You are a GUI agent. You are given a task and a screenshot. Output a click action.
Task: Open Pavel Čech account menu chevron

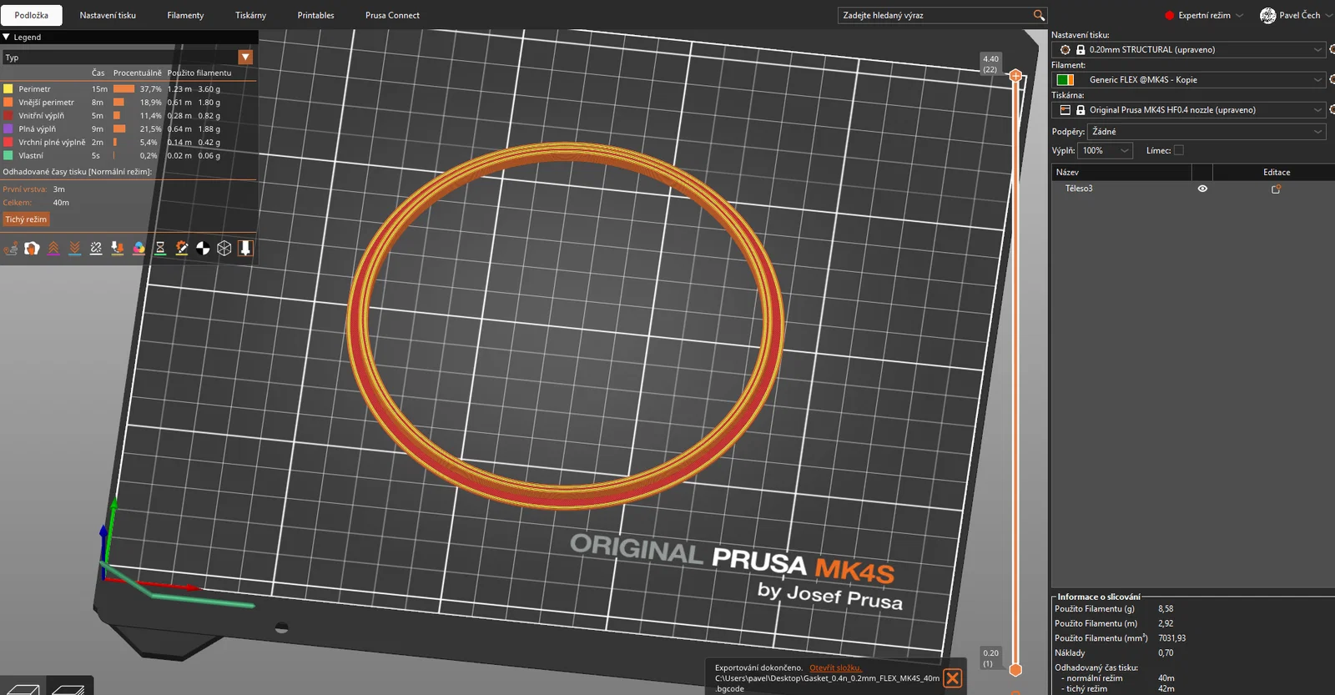pyautogui.click(x=1328, y=16)
